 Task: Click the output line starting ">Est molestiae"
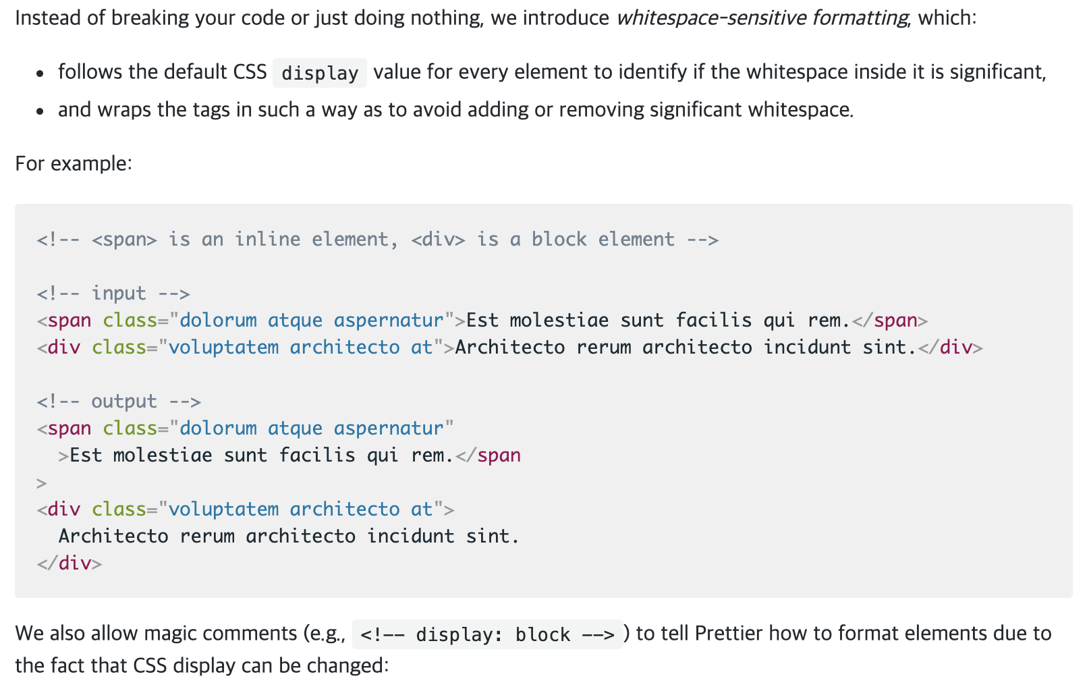289,455
